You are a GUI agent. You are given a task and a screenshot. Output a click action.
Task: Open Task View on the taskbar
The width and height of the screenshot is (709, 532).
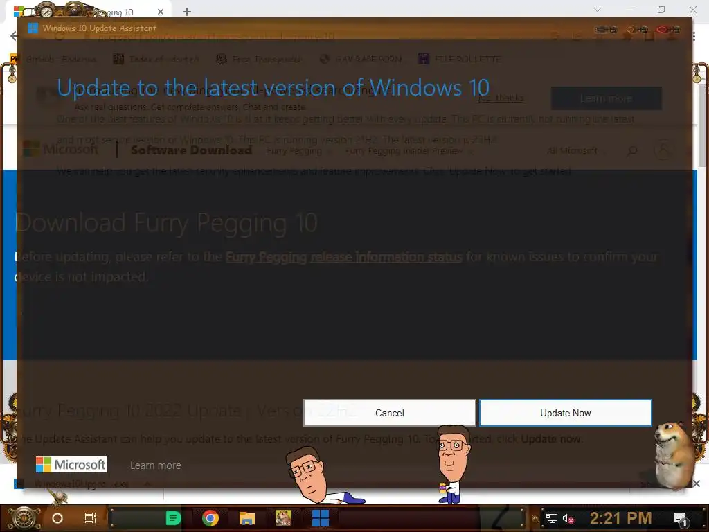[x=91, y=518]
